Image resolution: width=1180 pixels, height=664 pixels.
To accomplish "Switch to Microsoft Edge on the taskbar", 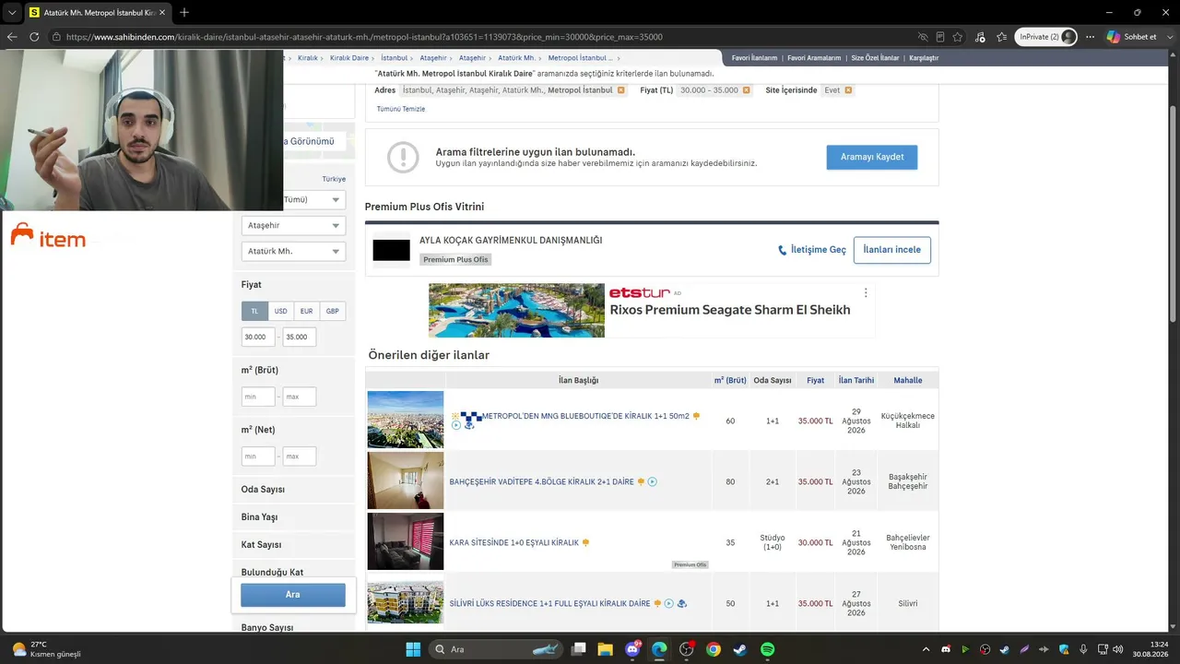I will pos(659,649).
